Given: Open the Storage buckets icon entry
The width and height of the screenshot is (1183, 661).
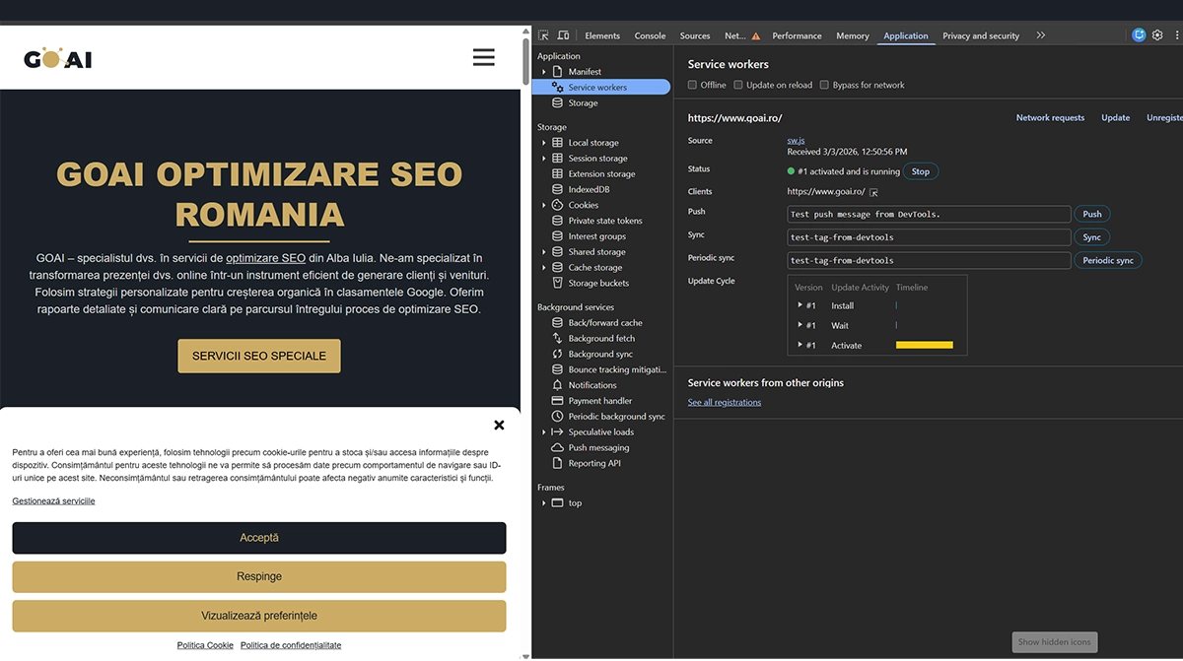Looking at the screenshot, I should [557, 284].
